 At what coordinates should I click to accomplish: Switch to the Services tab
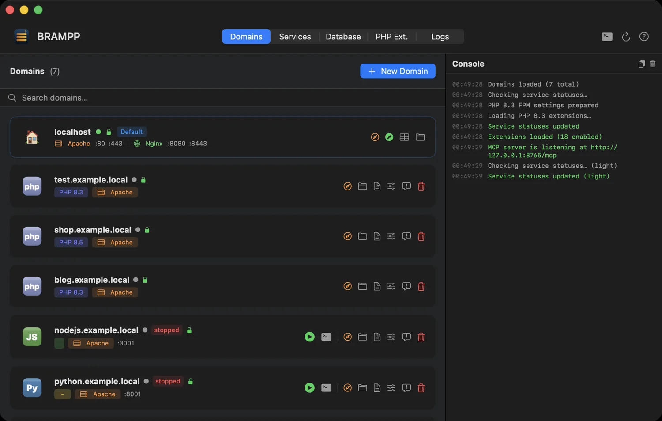click(295, 37)
